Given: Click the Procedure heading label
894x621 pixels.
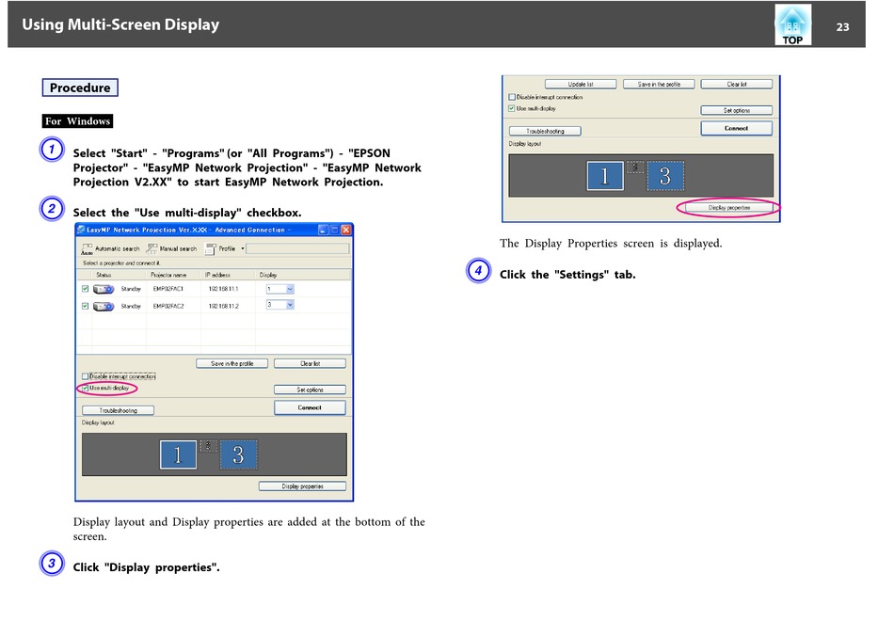Looking at the screenshot, I should point(80,88).
